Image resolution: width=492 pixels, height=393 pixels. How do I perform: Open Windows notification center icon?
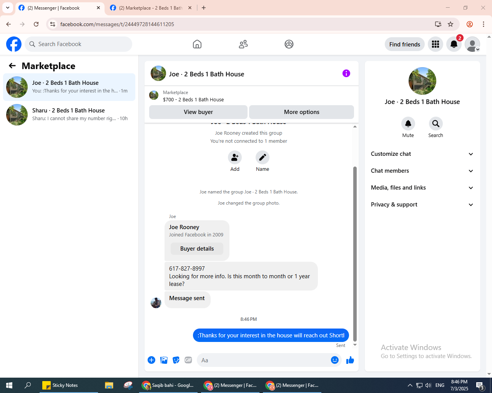pos(480,385)
